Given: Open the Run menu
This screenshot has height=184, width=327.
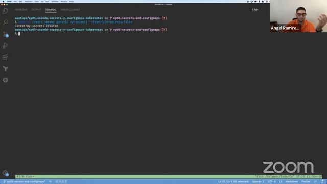Looking at the screenshot, I should [48, 2].
